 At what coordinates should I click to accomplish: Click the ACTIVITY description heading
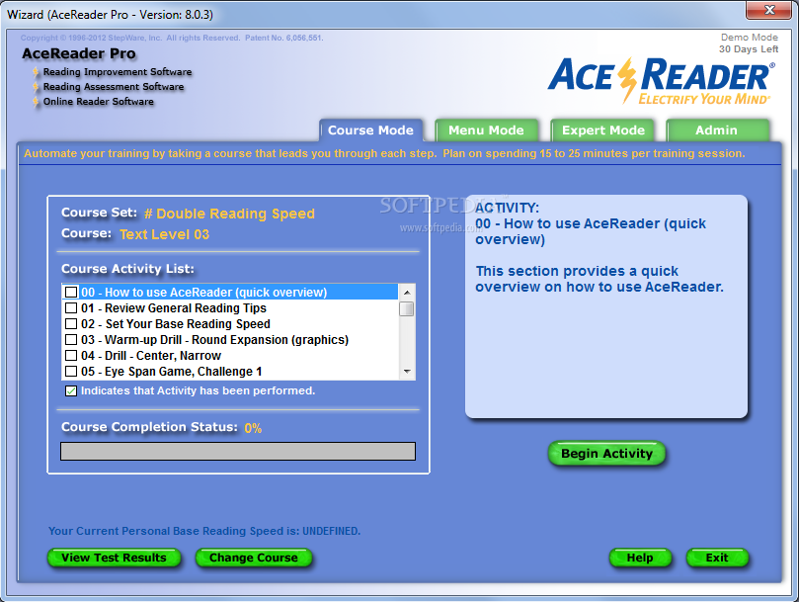tap(507, 208)
